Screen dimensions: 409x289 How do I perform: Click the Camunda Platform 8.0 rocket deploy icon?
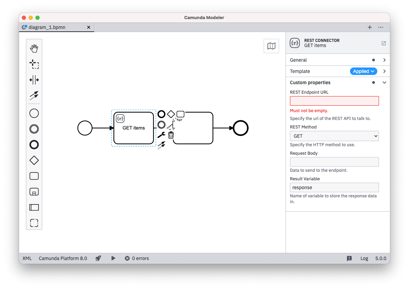(x=98, y=258)
